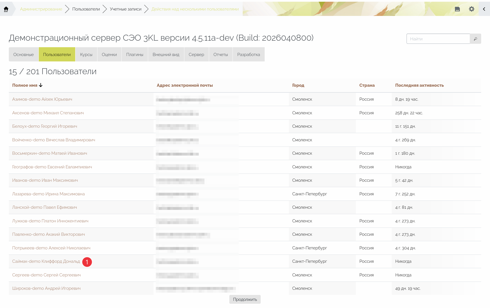The width and height of the screenshot is (490, 308).
Task: Switch to the Курсы tab
Action: (x=86, y=55)
